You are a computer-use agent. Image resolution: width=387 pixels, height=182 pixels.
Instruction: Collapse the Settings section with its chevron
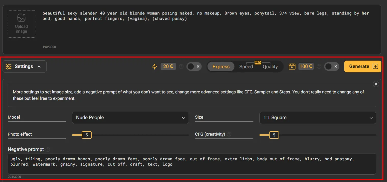(x=38, y=66)
